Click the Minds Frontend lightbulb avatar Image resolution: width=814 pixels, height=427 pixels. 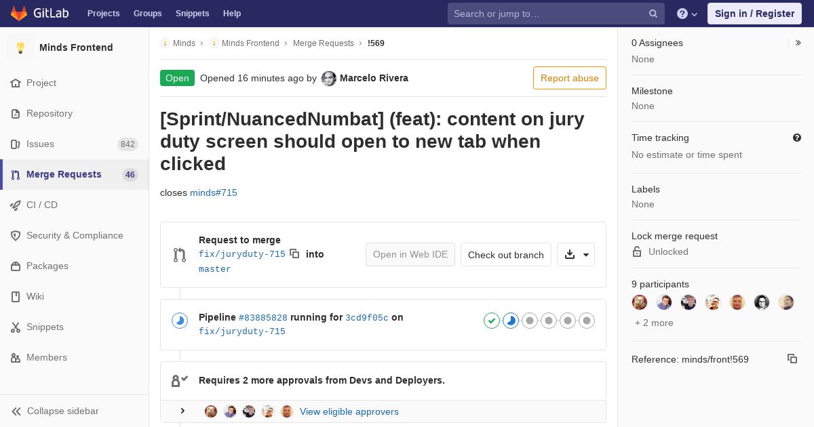pos(20,47)
